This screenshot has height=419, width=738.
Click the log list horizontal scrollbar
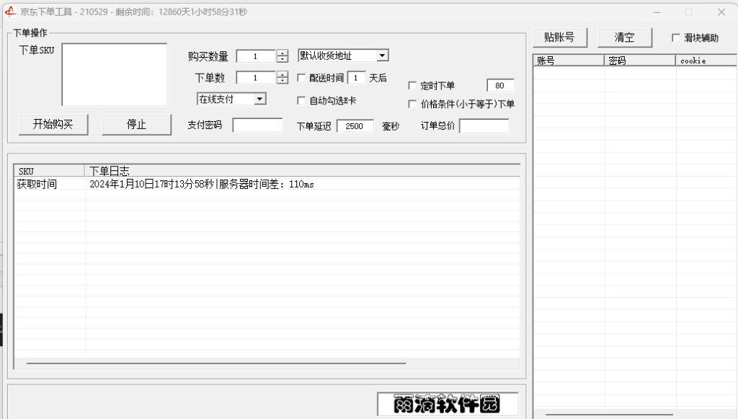[x=216, y=363]
